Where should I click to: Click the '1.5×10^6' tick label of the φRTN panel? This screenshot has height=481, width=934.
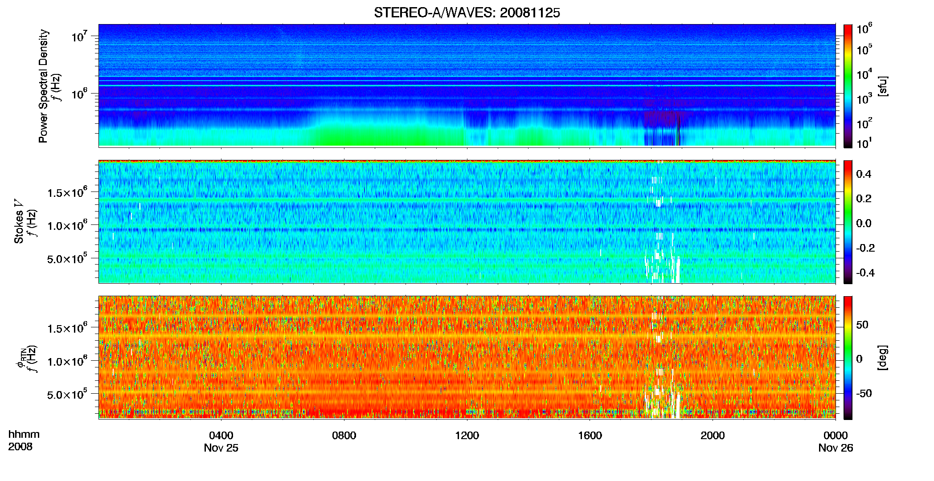point(67,328)
